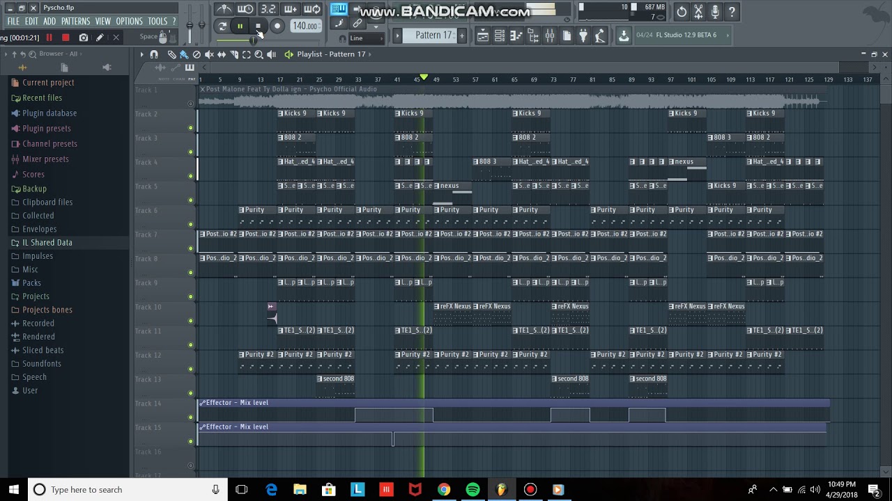Mute Track 6 with green dot
The height and width of the screenshot is (501, 892).
190,224
